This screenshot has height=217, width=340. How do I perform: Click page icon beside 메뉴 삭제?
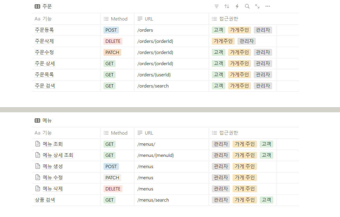pyautogui.click(x=38, y=188)
